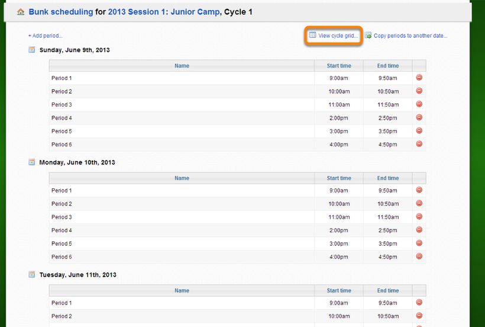Click the home icon beside Bunk scheduling

[21, 12]
